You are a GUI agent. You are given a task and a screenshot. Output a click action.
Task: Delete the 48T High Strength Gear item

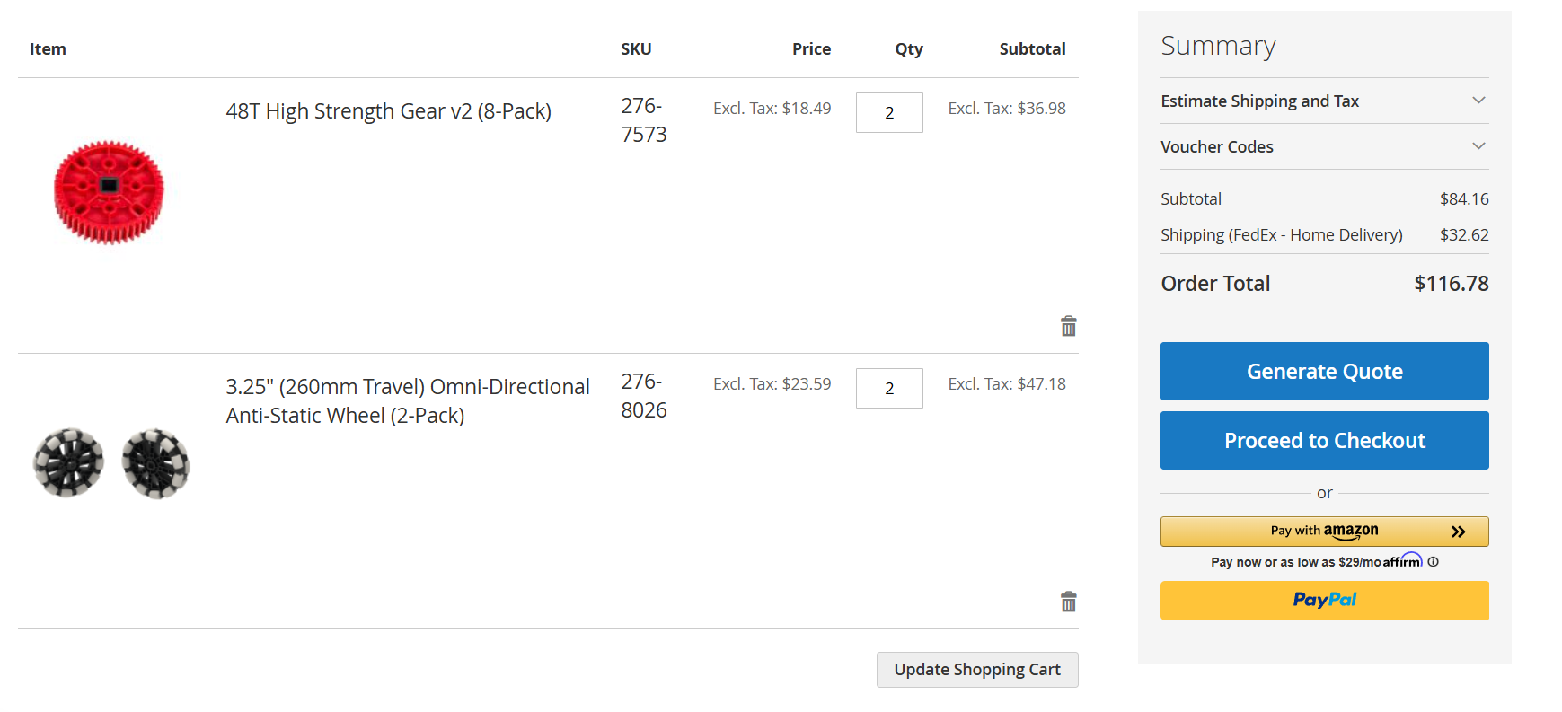[1068, 326]
